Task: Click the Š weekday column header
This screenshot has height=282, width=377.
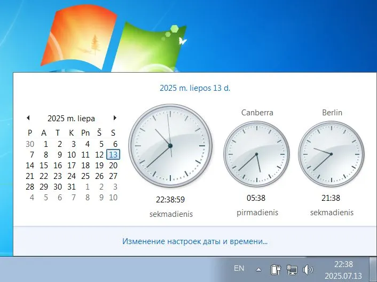Action: [99, 132]
